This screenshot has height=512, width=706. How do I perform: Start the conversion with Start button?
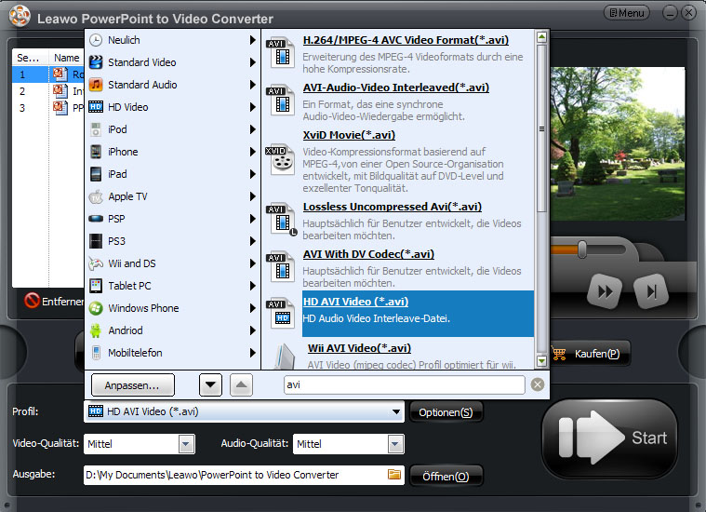coord(609,438)
